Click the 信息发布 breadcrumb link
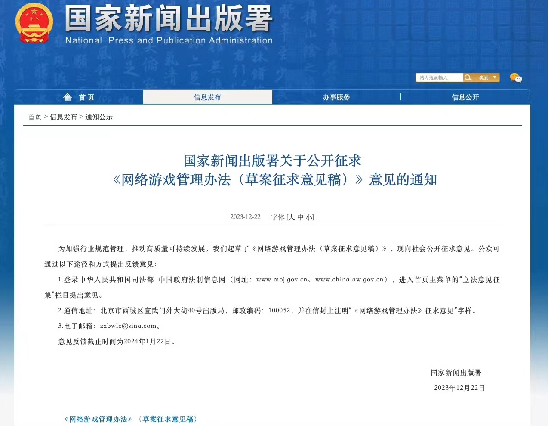This screenshot has width=548, height=426. pos(64,117)
